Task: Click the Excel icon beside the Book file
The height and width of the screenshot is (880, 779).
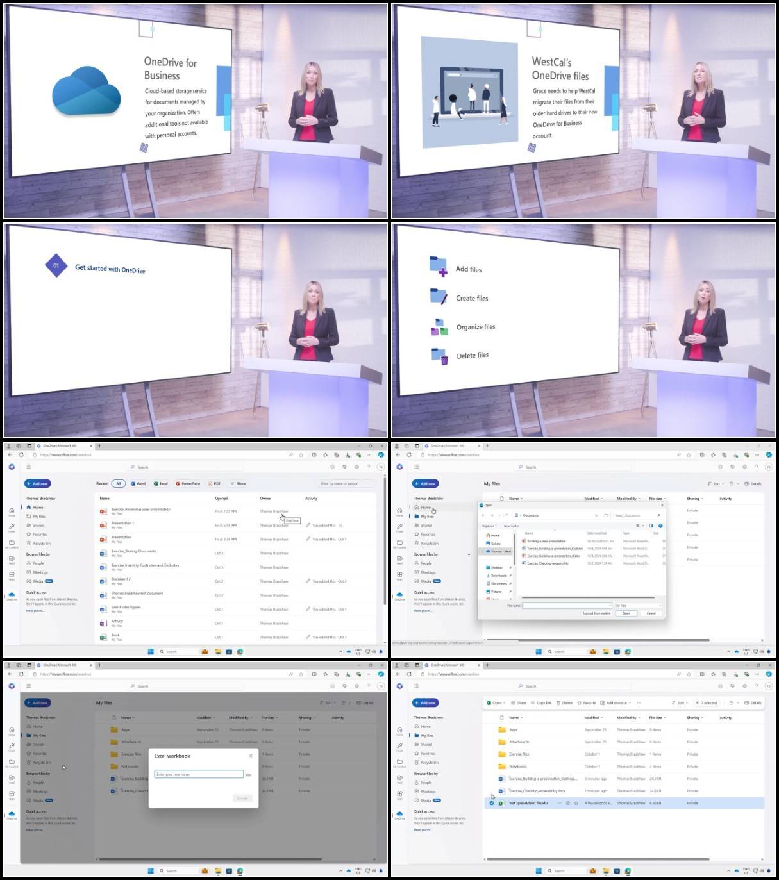Action: [x=103, y=638]
